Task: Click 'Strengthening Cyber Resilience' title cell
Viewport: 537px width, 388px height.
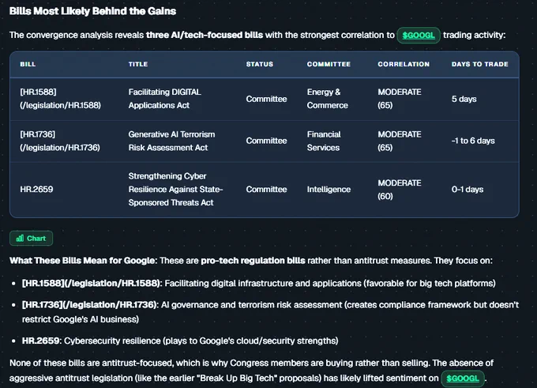Action: point(175,189)
